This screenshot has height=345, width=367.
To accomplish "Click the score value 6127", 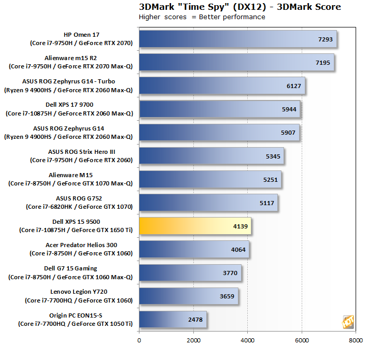I will pyautogui.click(x=294, y=86).
